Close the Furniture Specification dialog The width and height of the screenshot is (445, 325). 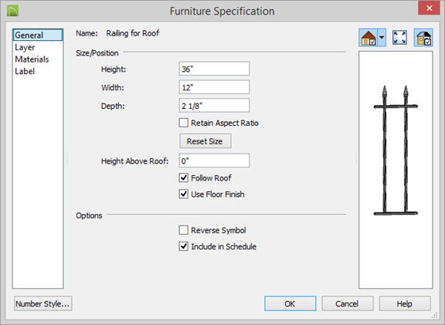pyautogui.click(x=429, y=8)
